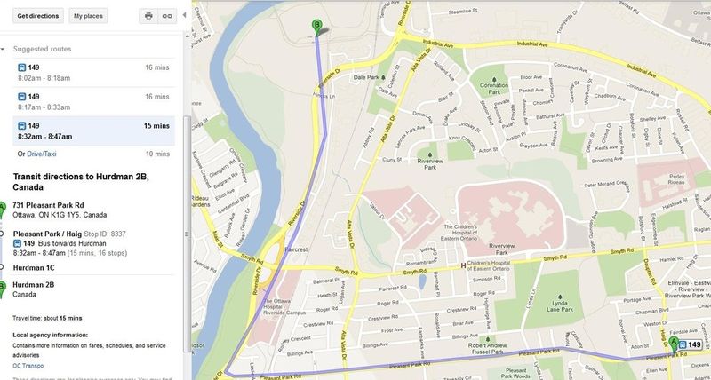This screenshot has width=711, height=380.
Task: Click the bus icon beside 149 Bus towards Hurdman
Action: [17, 243]
